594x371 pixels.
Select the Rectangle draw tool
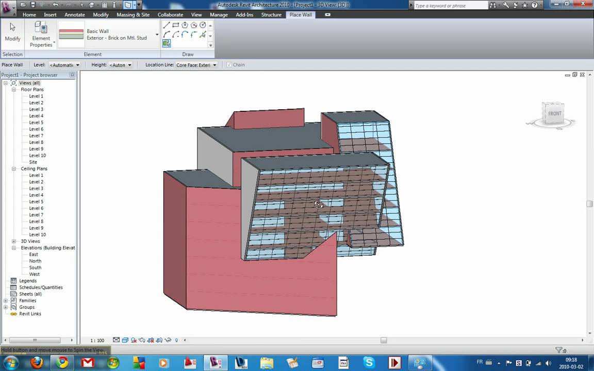click(176, 25)
